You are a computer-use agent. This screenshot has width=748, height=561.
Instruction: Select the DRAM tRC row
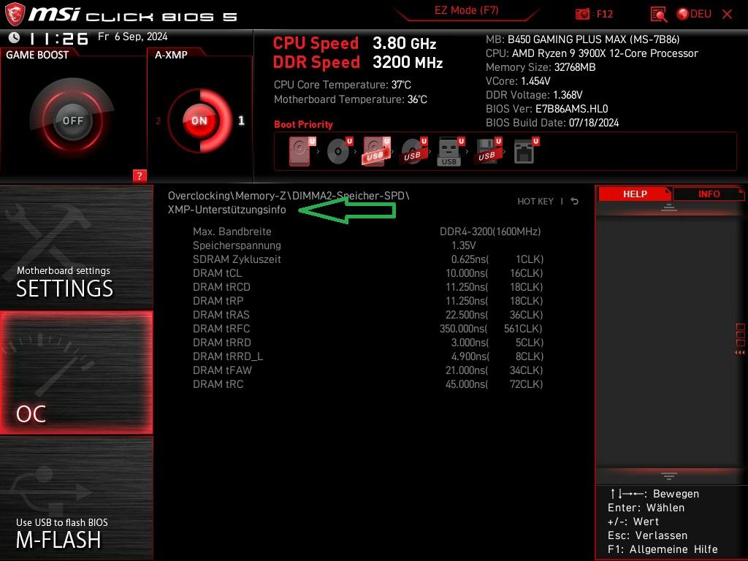point(367,384)
